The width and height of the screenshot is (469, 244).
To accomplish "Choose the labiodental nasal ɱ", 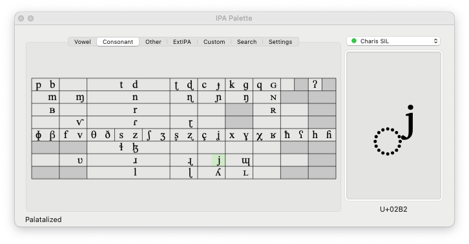I will point(80,97).
